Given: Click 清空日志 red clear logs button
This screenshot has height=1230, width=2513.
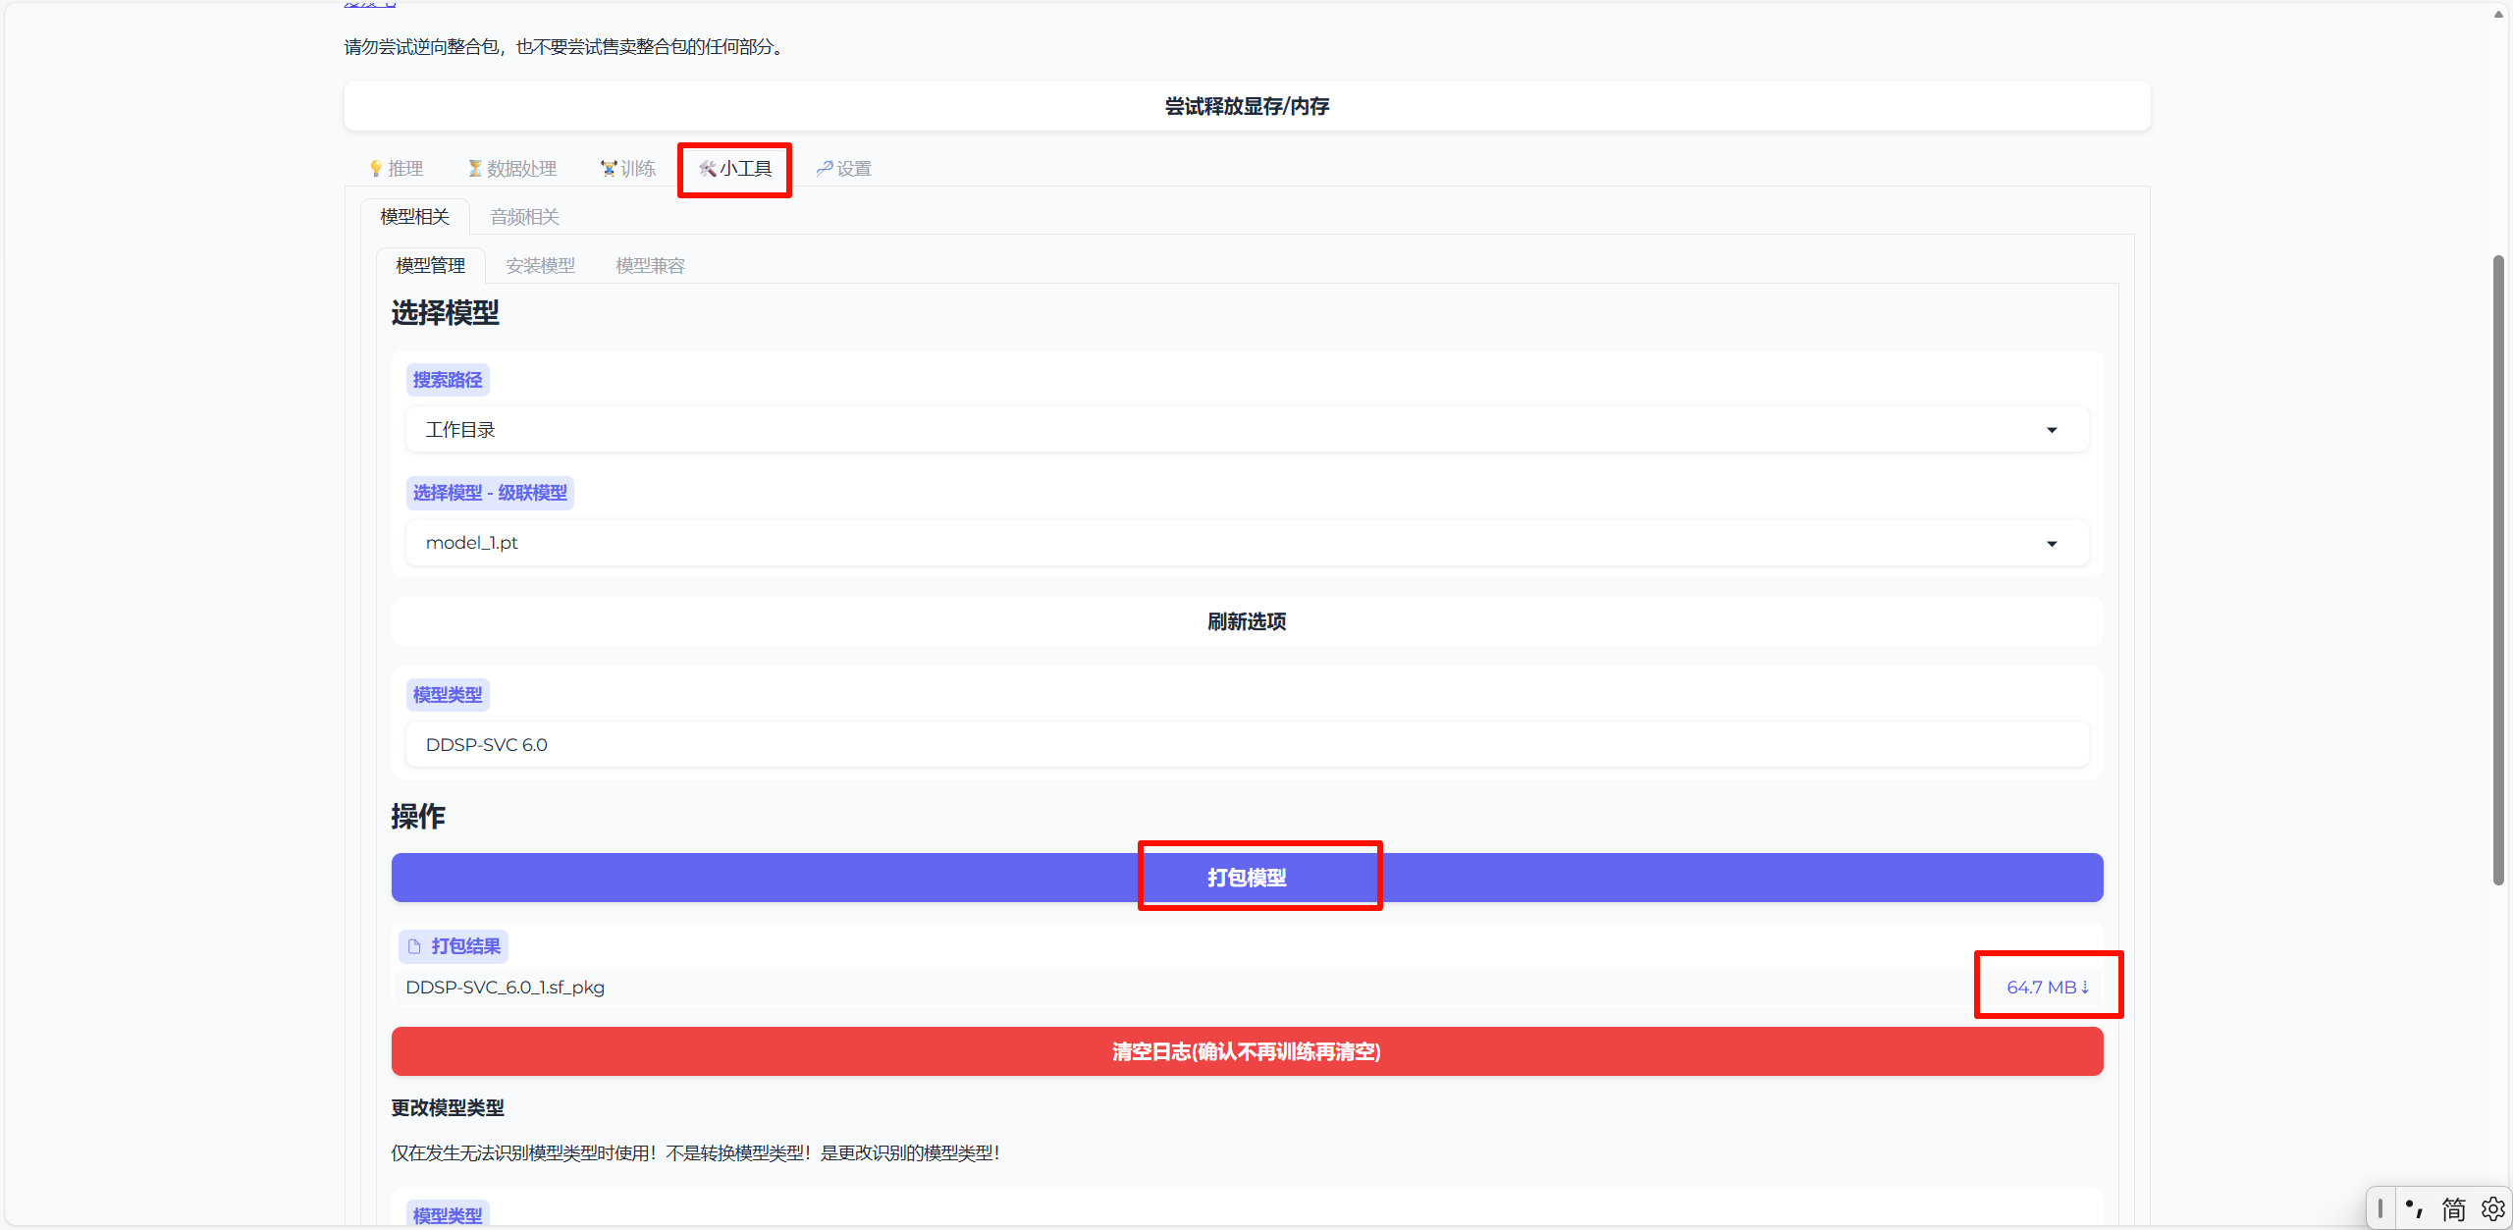Looking at the screenshot, I should [x=1247, y=1052].
